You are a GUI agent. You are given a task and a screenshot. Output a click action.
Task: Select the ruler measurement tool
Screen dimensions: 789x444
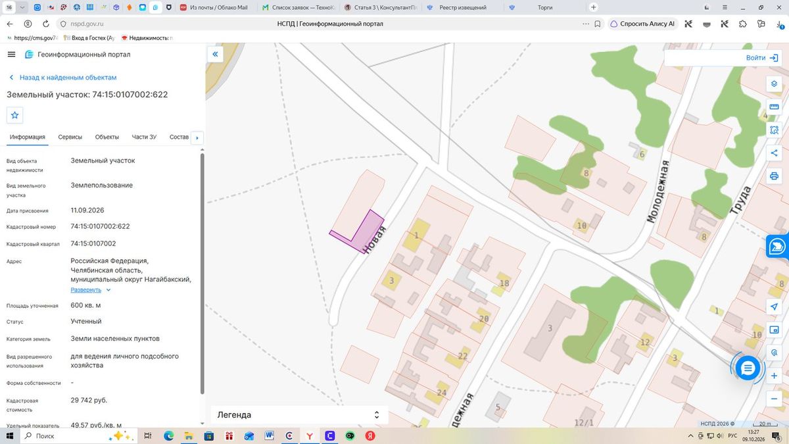[x=774, y=107]
